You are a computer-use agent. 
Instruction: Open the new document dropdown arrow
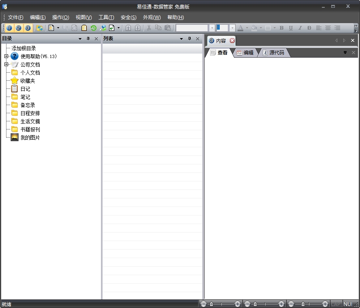(x=58, y=28)
